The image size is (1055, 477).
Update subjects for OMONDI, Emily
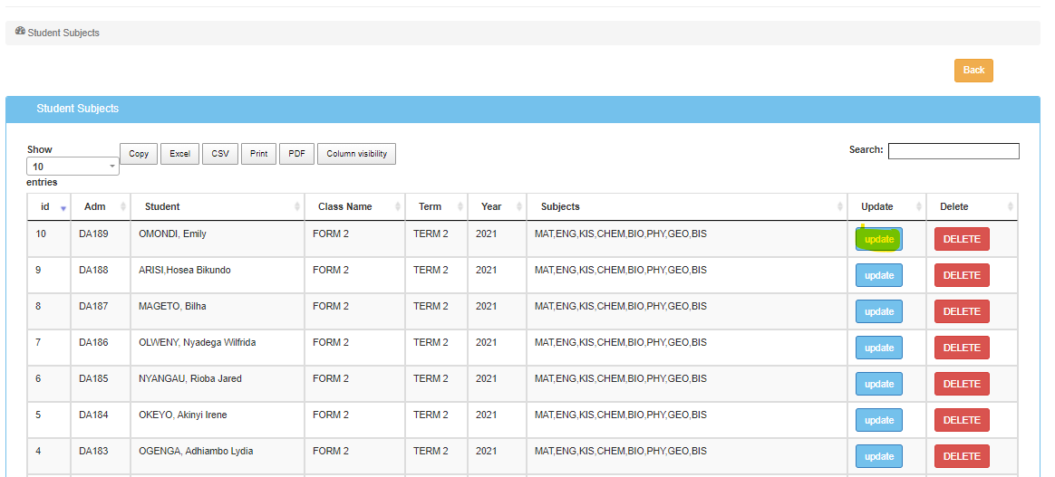pos(878,239)
